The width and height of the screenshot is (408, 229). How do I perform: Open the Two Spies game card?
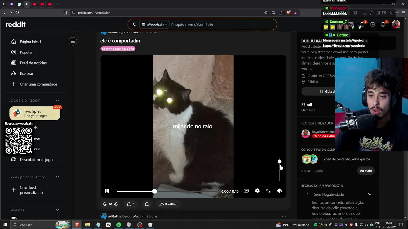tap(35, 113)
